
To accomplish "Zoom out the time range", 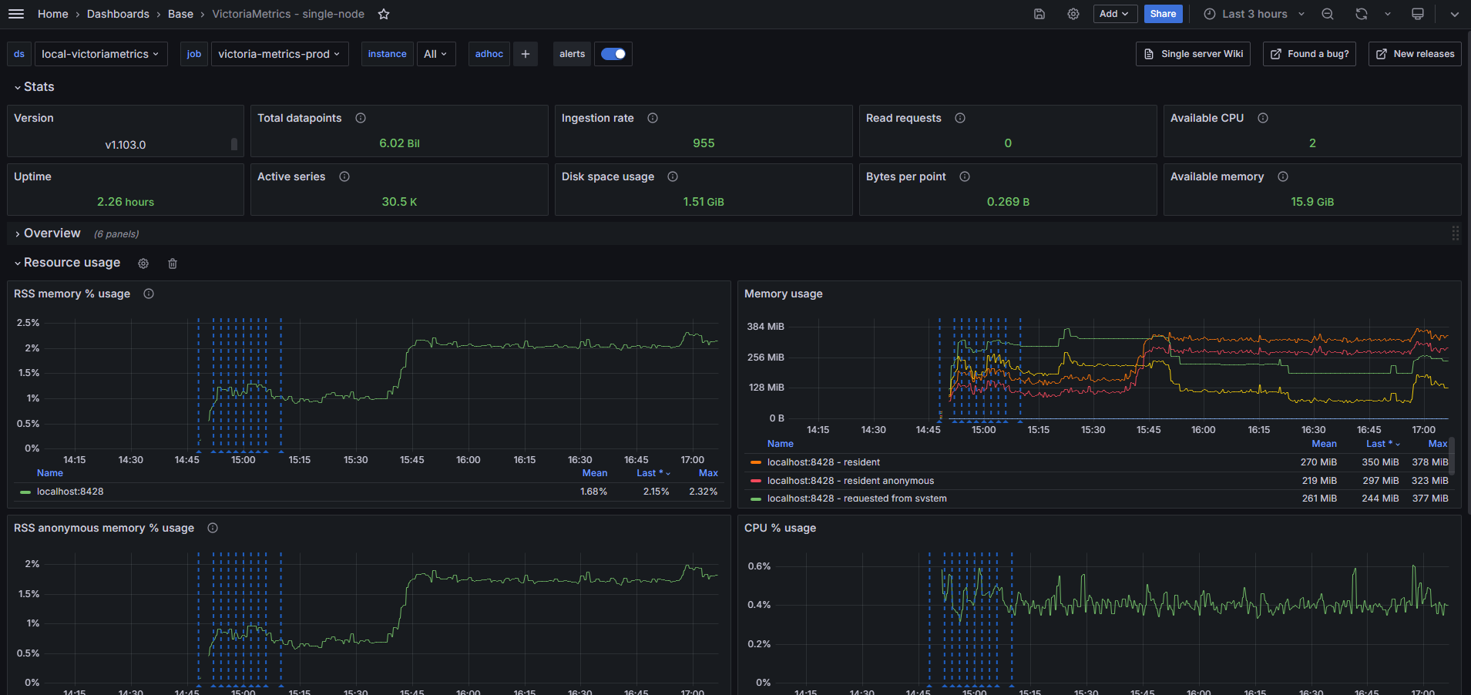I will pos(1328,14).
